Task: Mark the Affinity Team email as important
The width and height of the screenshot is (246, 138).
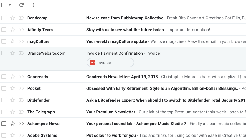Action: coord(21,30)
